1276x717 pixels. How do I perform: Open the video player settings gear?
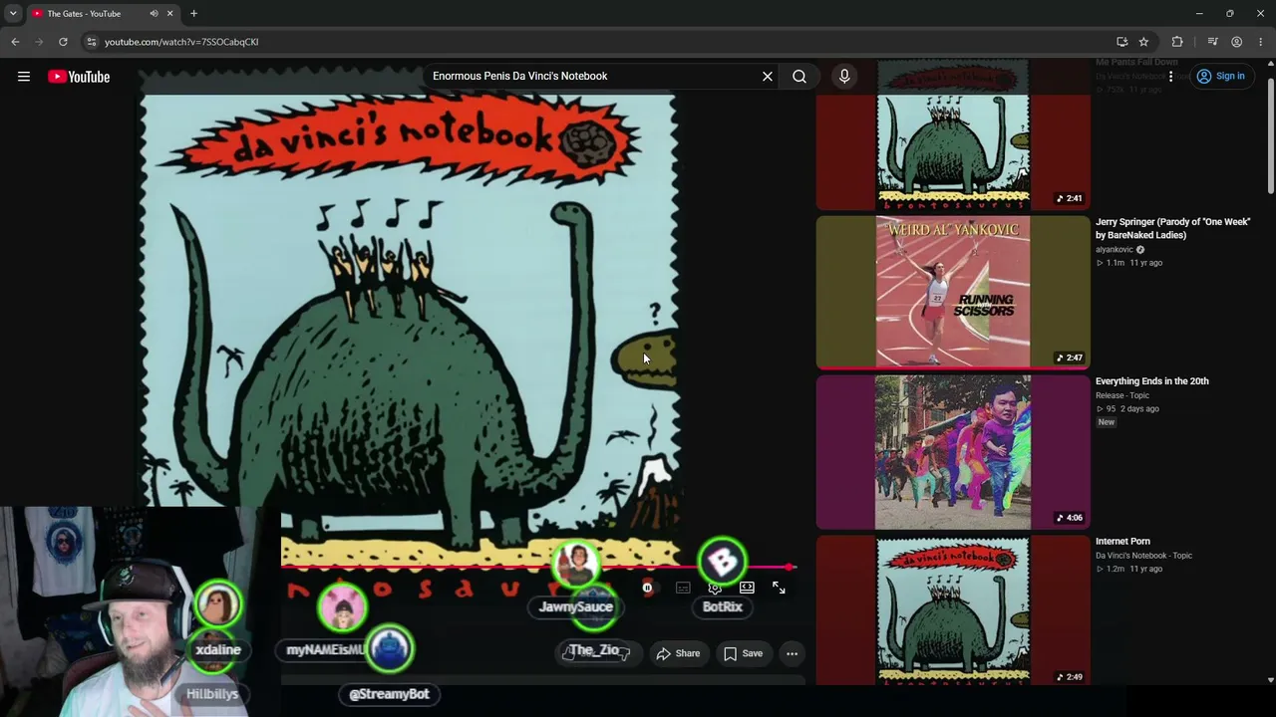pyautogui.click(x=715, y=589)
